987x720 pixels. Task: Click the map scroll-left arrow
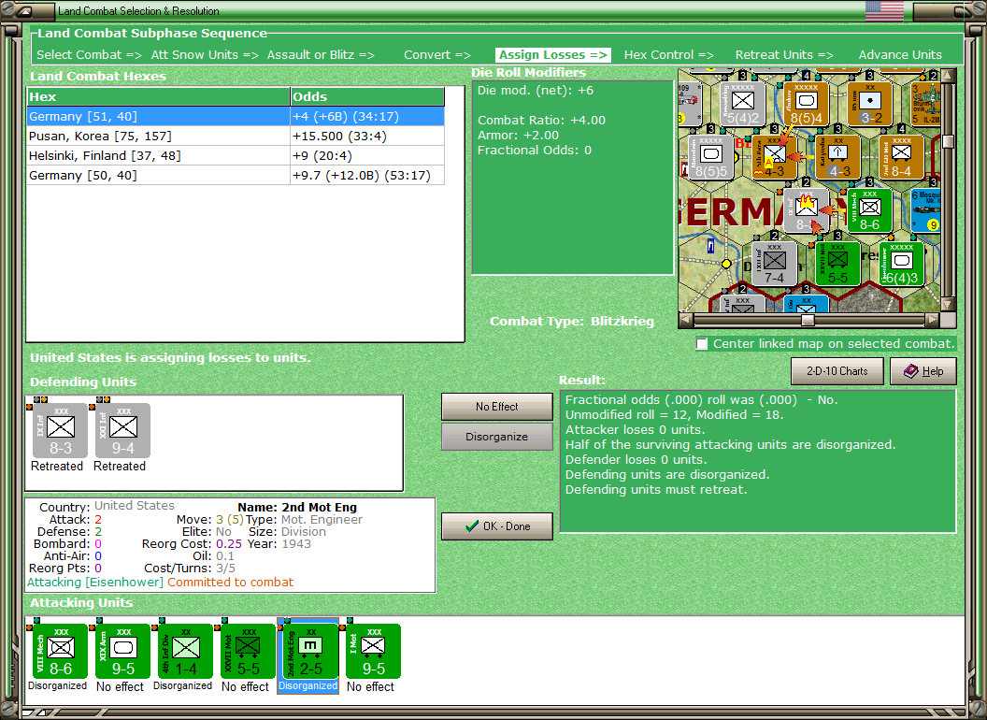(686, 320)
